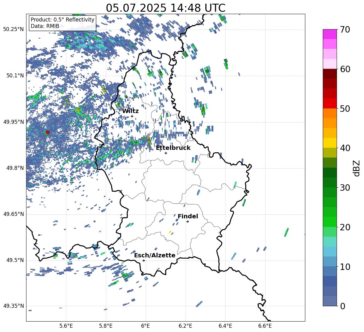Click the 6.2°E longitude label

pyautogui.click(x=185, y=326)
